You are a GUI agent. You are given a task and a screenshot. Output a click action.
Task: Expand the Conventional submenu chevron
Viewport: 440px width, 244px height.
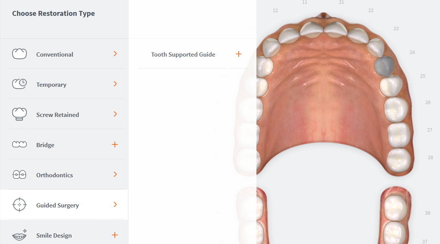tap(115, 54)
